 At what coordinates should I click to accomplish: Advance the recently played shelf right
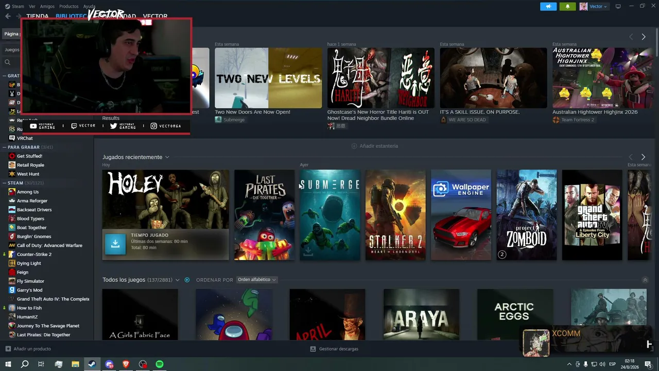pos(643,157)
